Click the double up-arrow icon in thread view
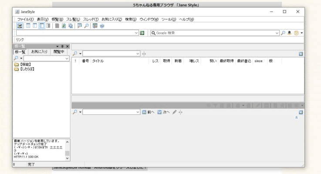 pos(296,117)
